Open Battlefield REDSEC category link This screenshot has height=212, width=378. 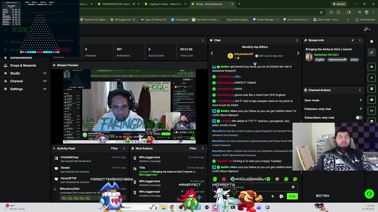pos(326,55)
